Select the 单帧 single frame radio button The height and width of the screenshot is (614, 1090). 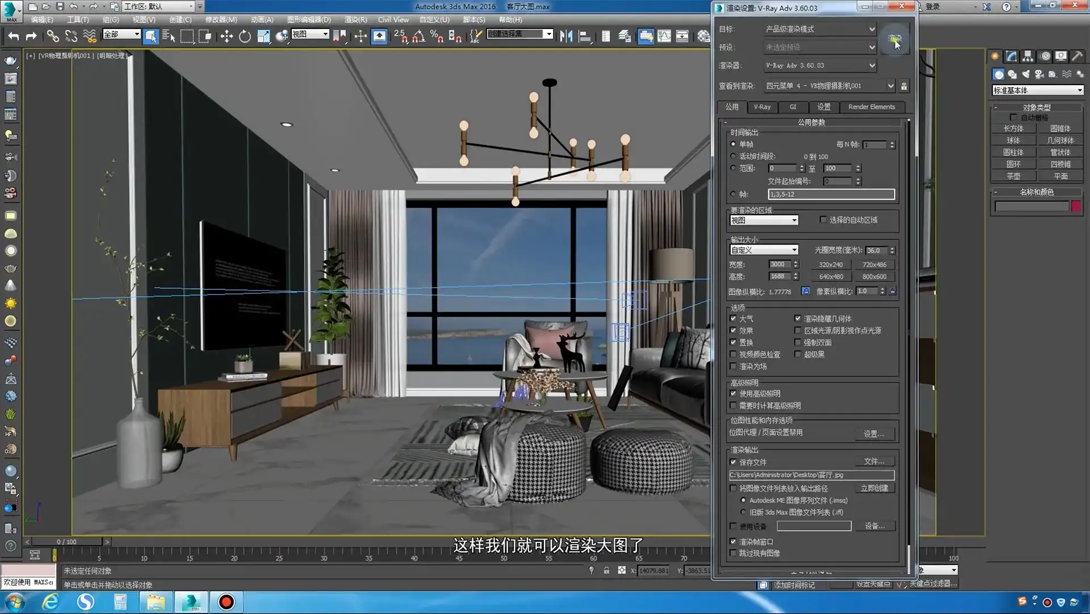click(x=733, y=144)
